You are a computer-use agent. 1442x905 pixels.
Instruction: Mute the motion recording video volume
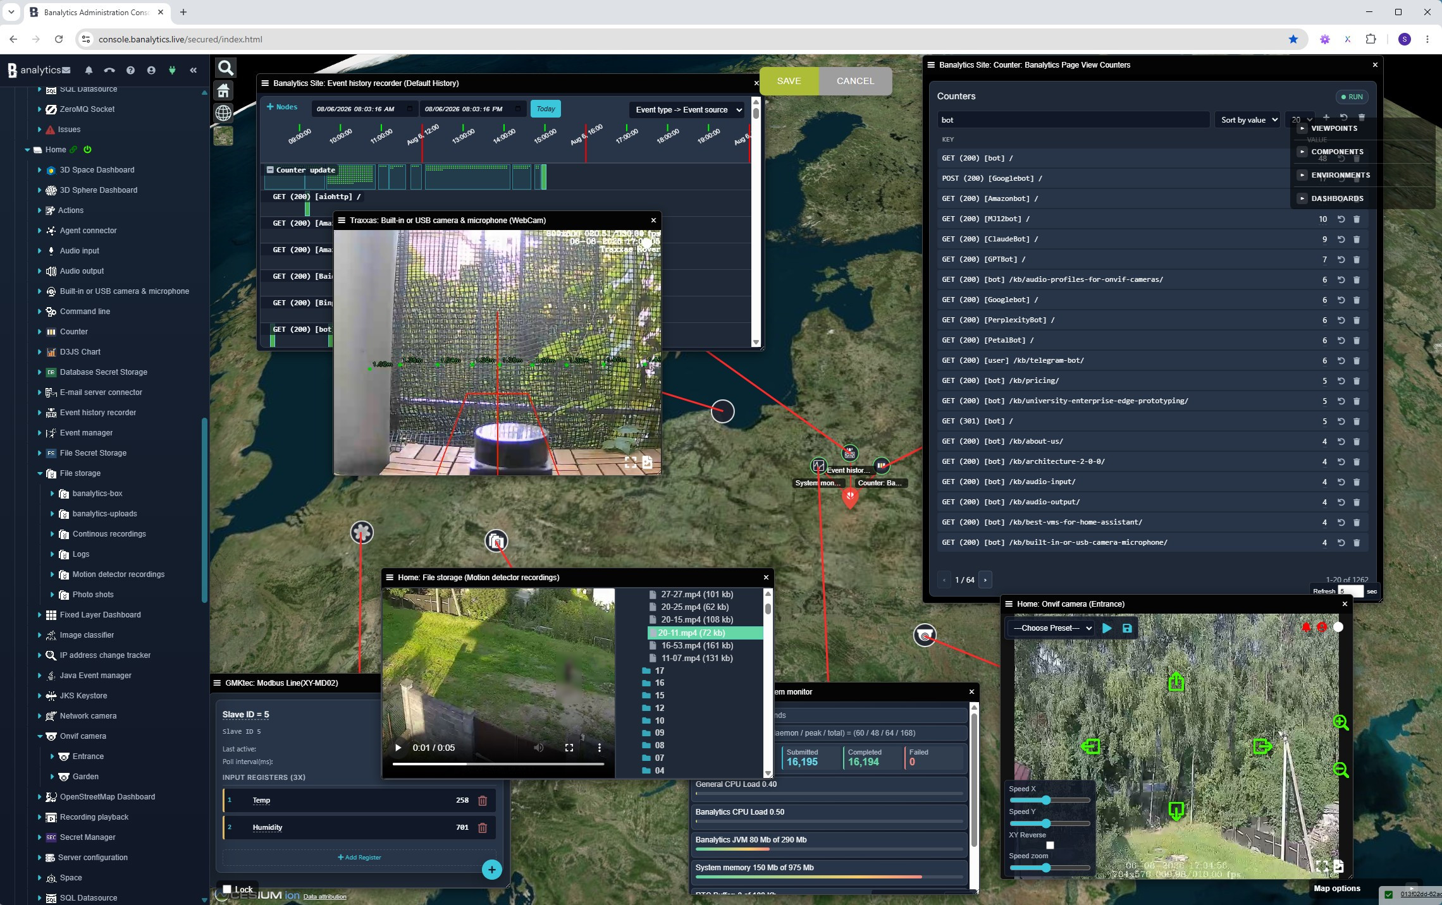tap(538, 748)
